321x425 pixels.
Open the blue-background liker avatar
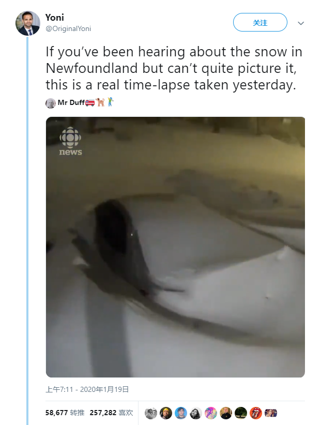181,413
